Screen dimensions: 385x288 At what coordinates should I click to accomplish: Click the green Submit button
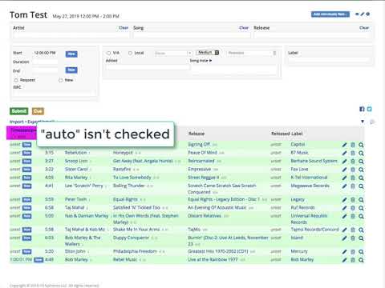[18, 111]
